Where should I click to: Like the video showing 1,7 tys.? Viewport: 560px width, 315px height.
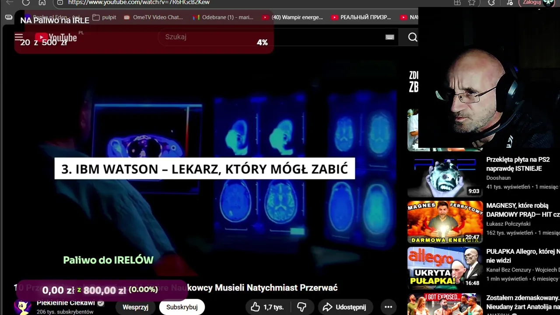pos(267,307)
